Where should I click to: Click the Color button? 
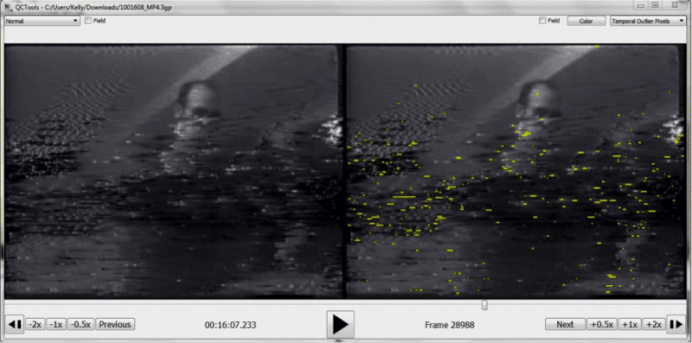coord(586,21)
